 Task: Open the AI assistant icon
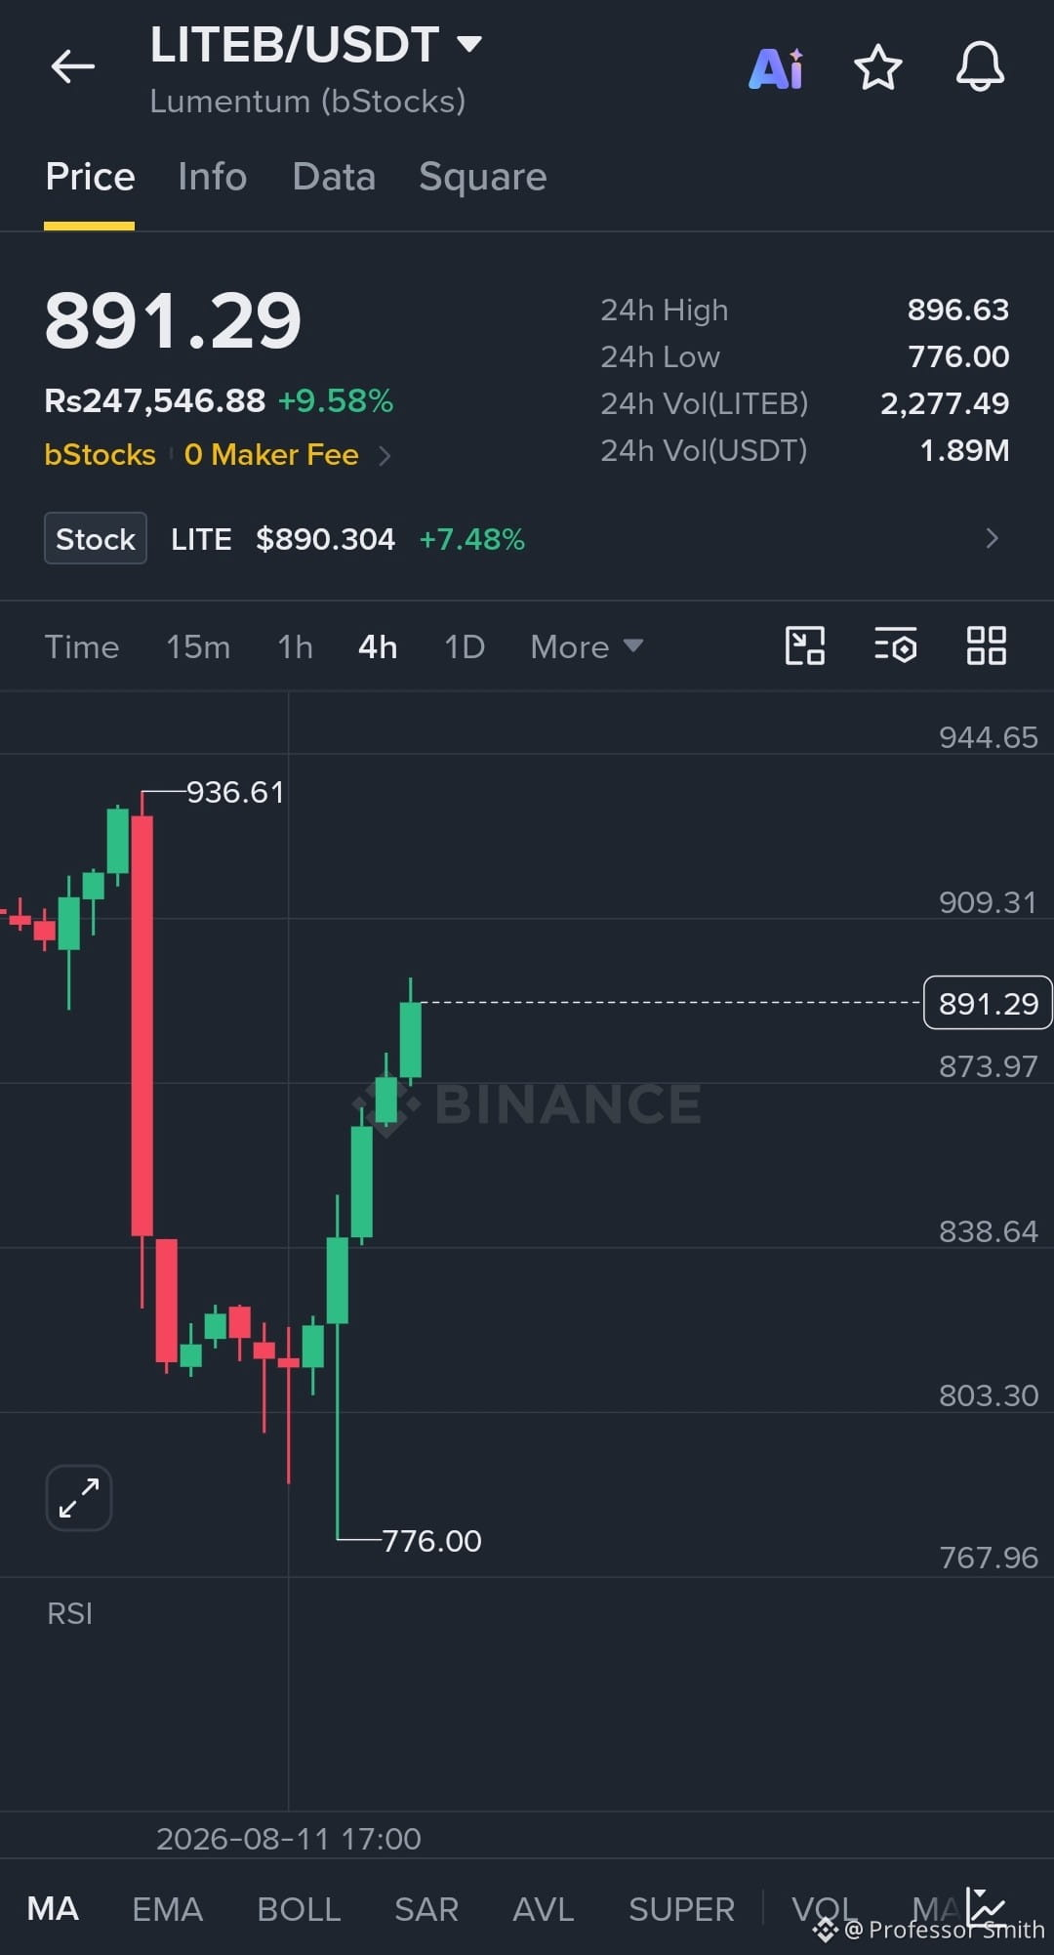(x=776, y=68)
